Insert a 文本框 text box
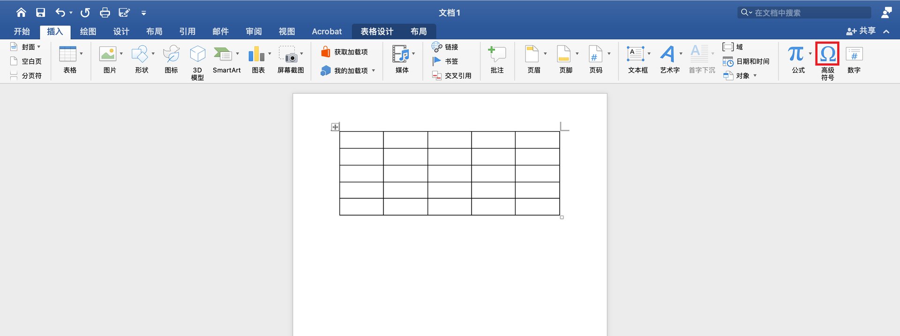900x336 pixels. coord(638,60)
